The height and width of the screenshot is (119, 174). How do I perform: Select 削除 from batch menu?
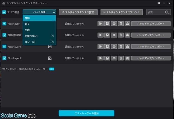(x=39, y=30)
